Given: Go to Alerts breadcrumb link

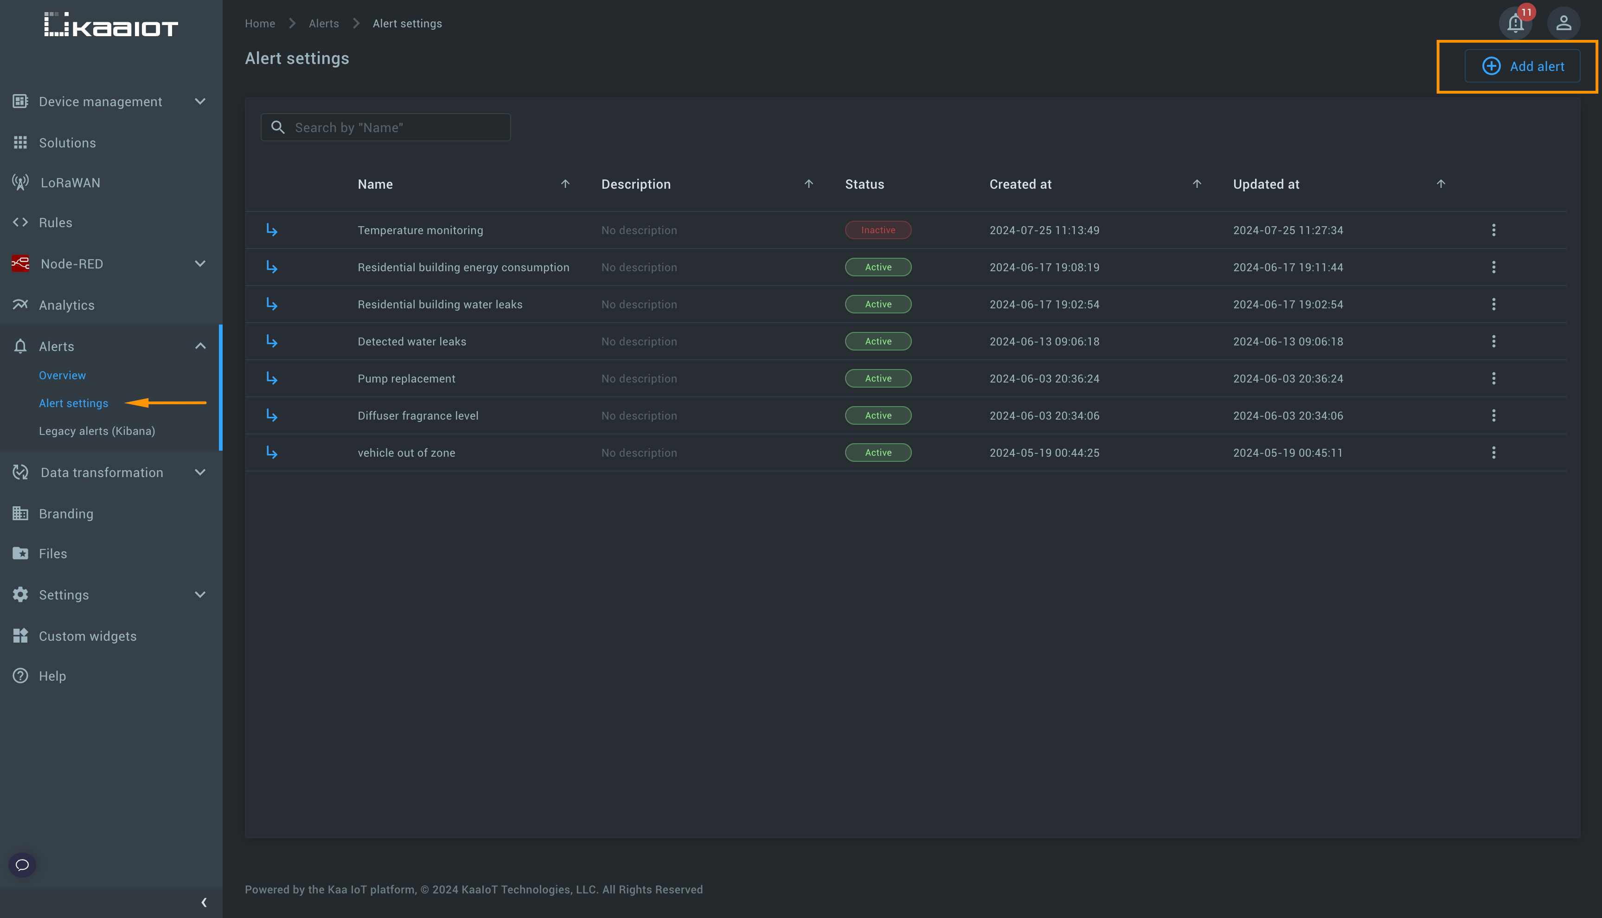Looking at the screenshot, I should (324, 23).
